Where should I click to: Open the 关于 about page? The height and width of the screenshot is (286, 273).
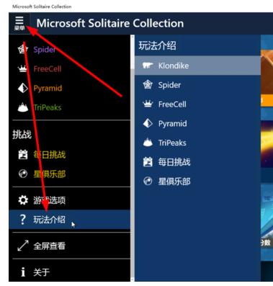[70, 272]
